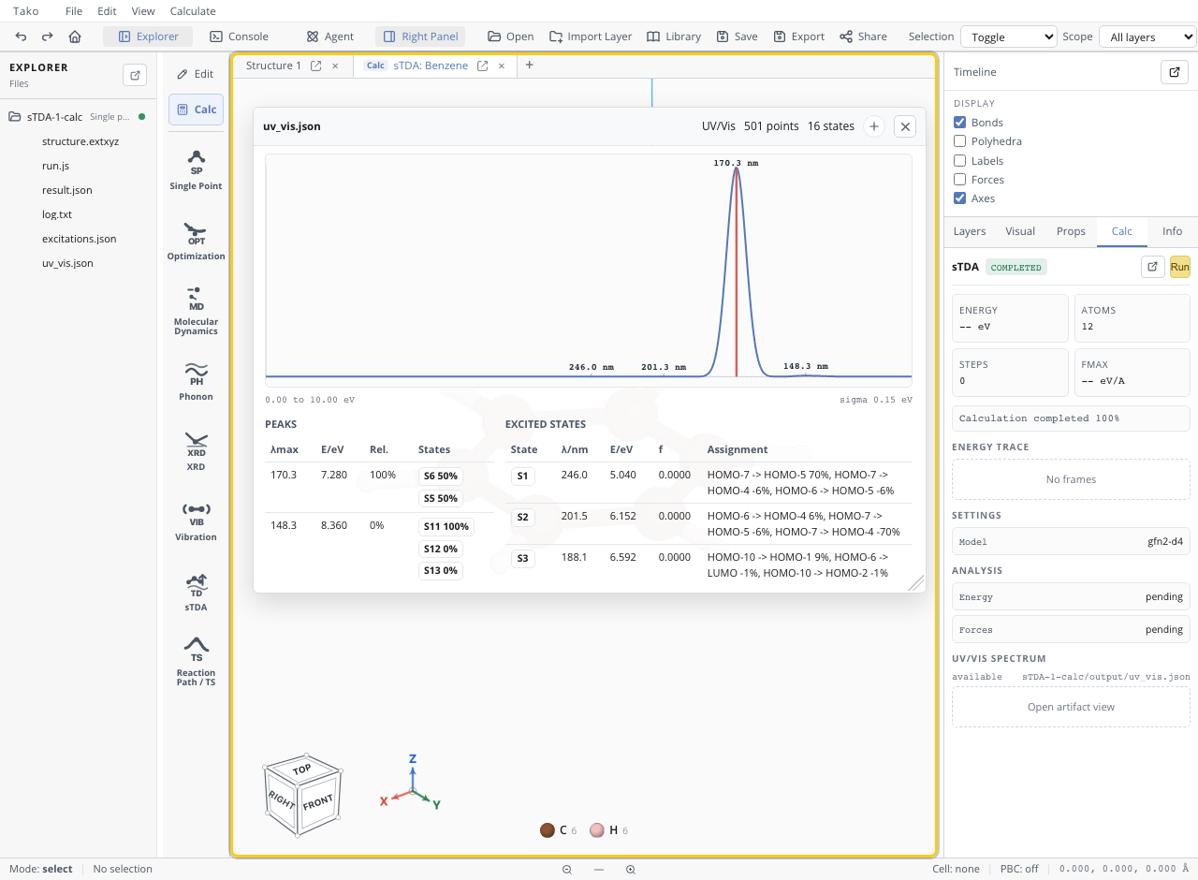
Task: Choose Vibration calculation
Action: [x=196, y=521]
